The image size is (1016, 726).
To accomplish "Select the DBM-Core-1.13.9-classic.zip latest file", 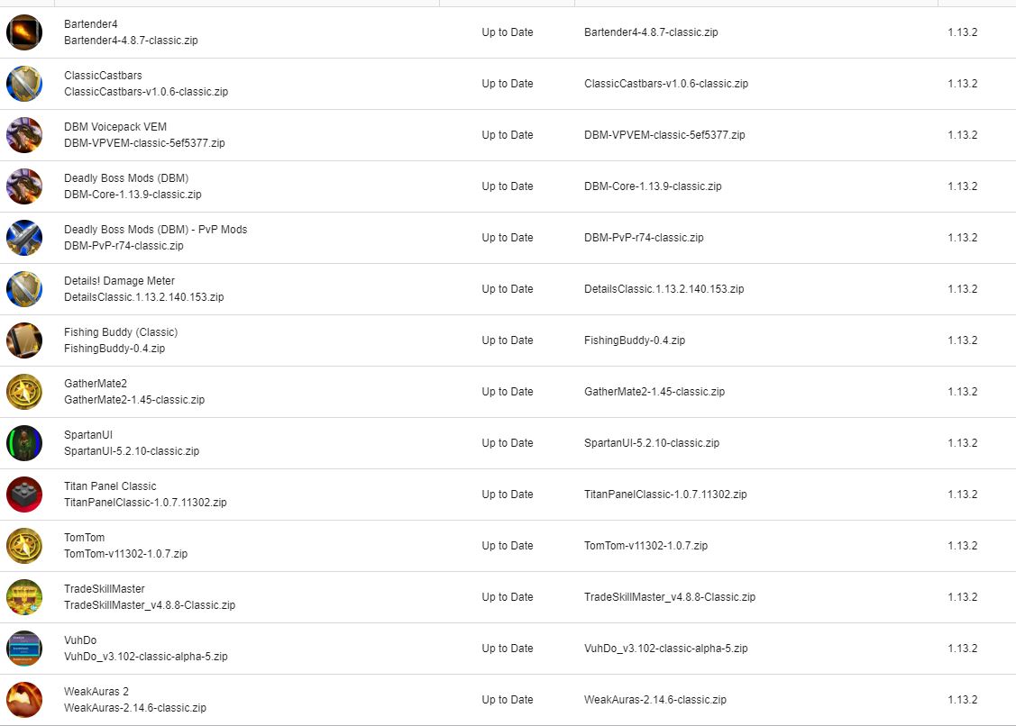I will pyautogui.click(x=653, y=186).
